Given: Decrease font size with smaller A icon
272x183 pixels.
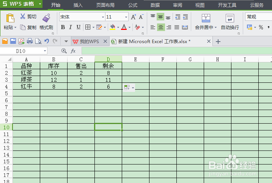Looking at the screenshot, I should pos(141,17).
